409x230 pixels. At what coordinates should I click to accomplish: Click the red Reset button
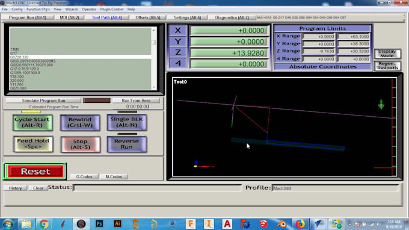(35, 172)
